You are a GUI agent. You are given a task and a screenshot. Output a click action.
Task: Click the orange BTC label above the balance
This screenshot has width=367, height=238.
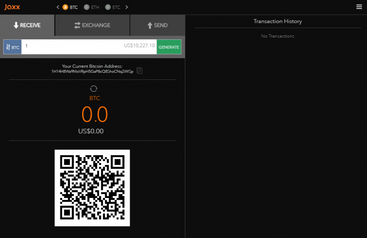coord(95,98)
